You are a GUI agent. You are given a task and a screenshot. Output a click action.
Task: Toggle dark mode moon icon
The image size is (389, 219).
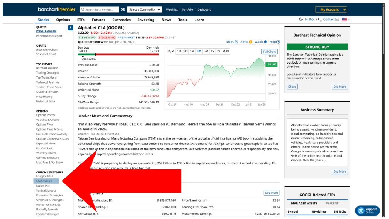[301, 19]
